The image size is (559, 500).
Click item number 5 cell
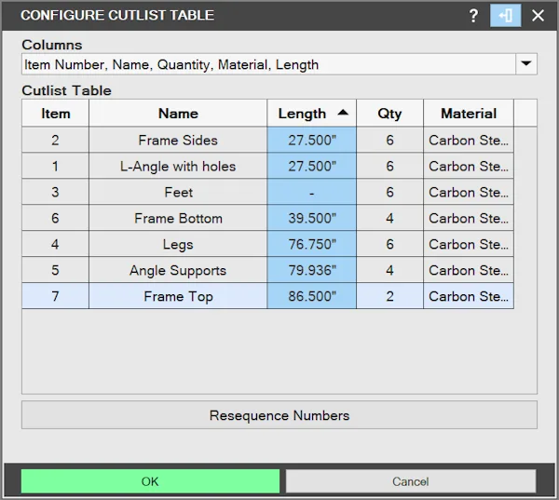[55, 270]
